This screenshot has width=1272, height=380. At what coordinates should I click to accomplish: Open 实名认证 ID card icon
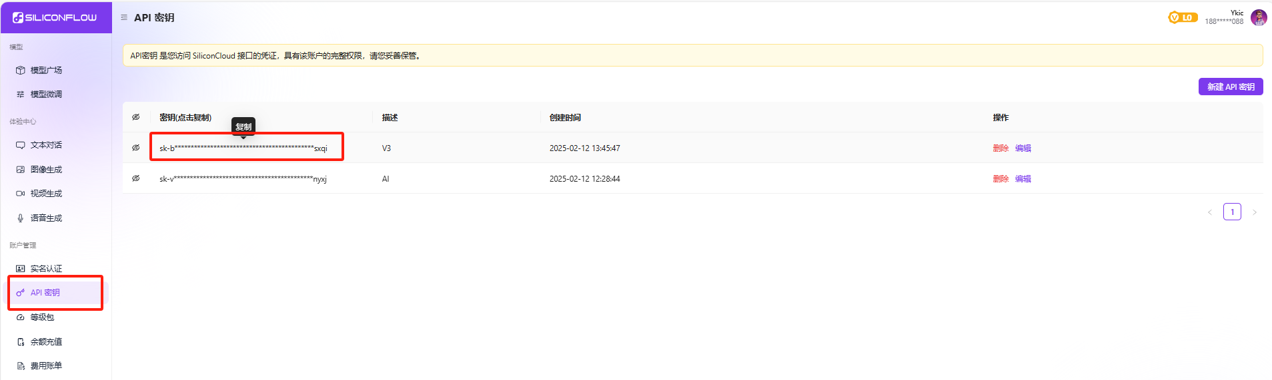(x=21, y=269)
